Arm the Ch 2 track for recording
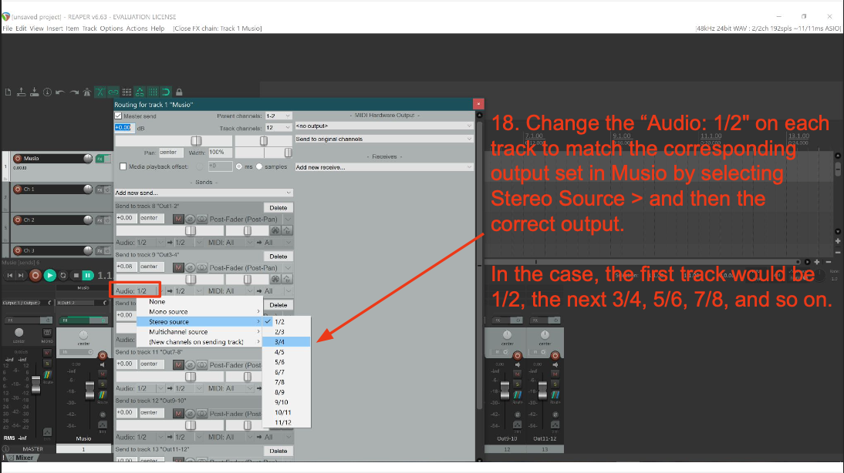 coord(18,220)
